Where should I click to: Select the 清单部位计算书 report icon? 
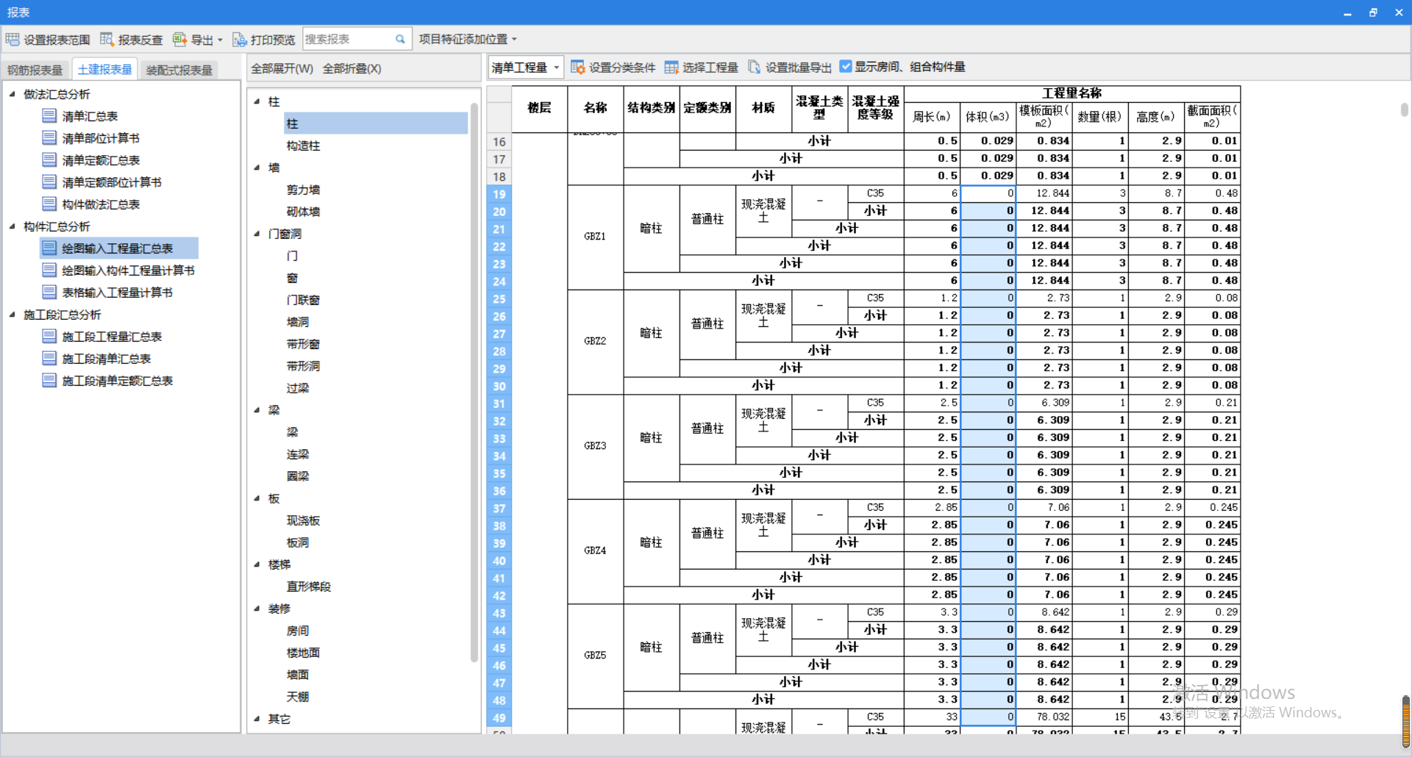coord(49,137)
